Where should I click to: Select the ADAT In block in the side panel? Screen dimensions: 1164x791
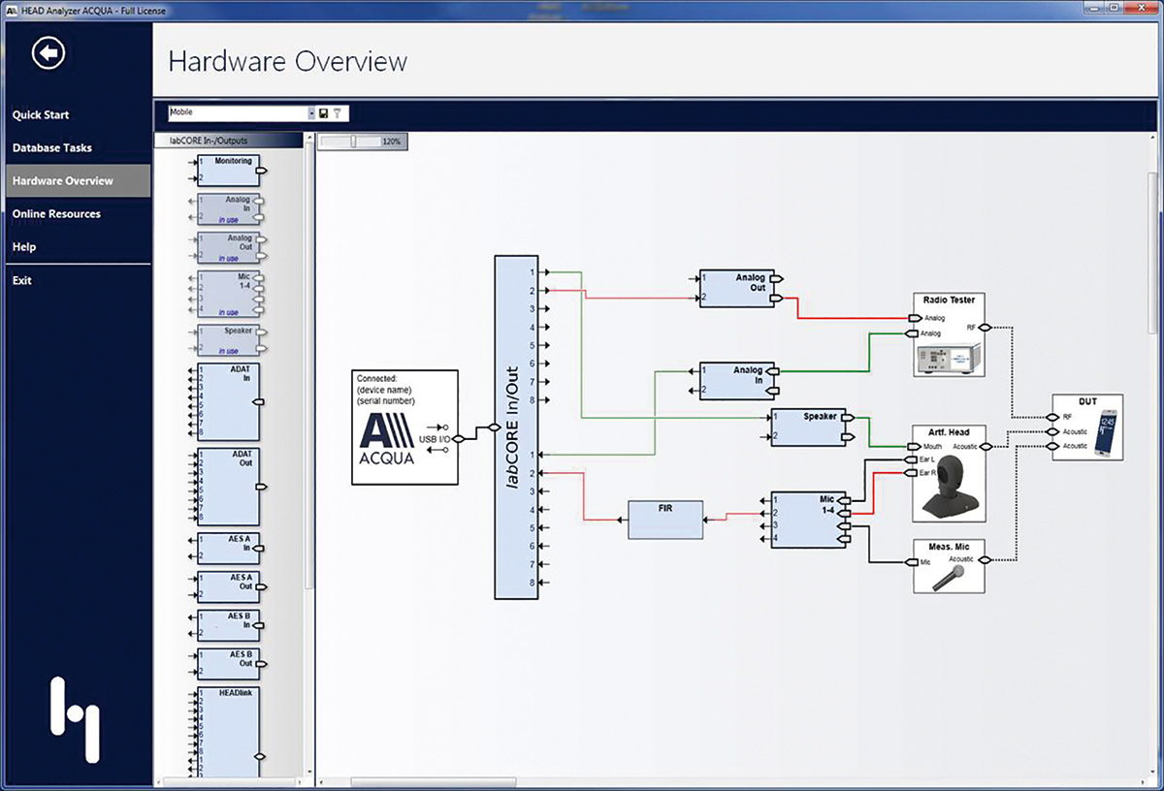click(228, 402)
